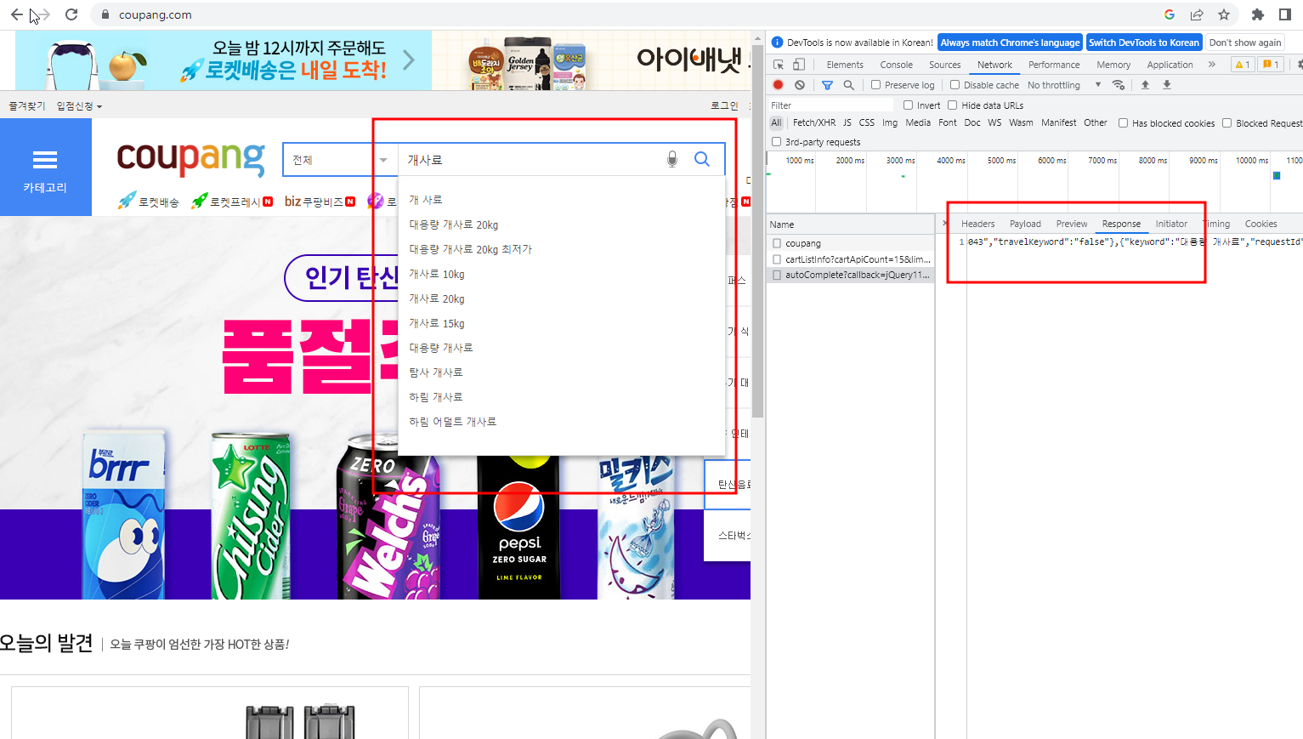Check Has blocked cookies checkbox

click(x=1123, y=123)
